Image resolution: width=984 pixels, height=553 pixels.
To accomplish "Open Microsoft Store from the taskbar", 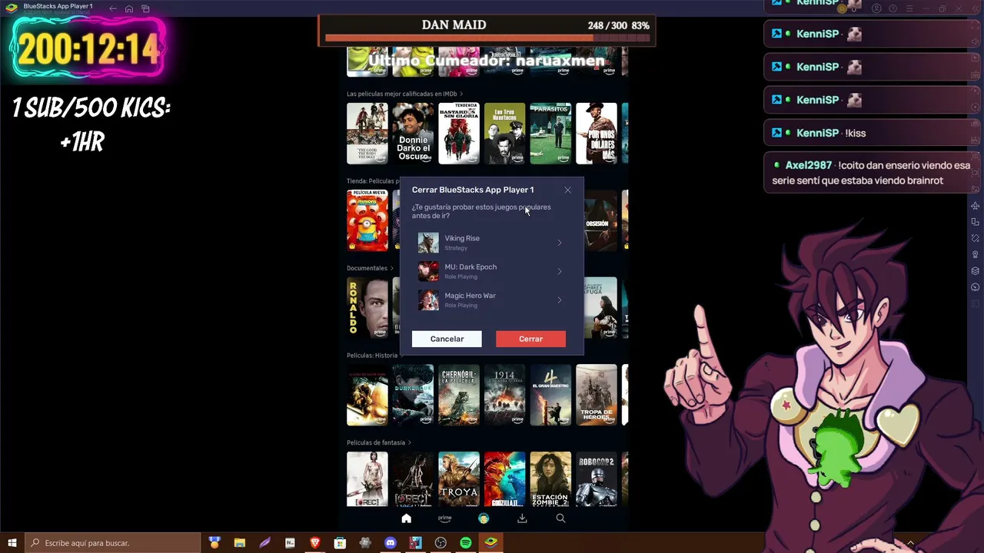I will [340, 542].
